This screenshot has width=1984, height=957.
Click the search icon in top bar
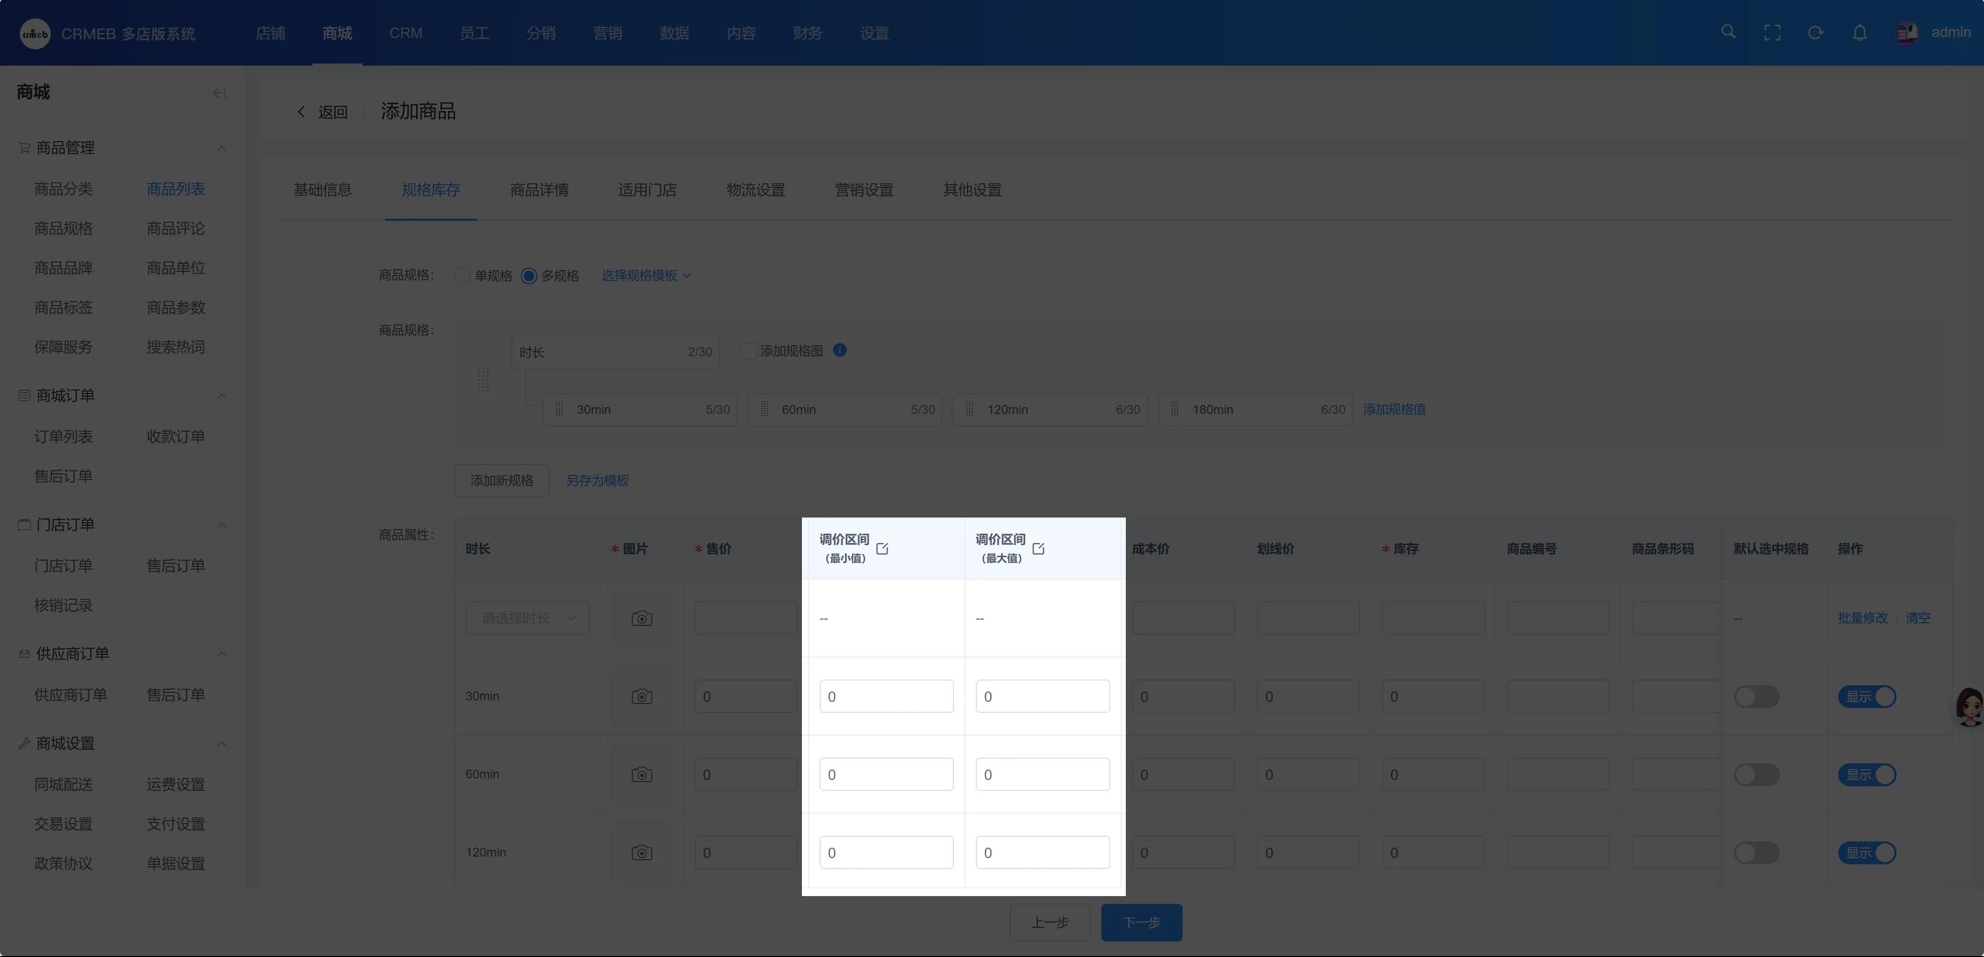1728,32
